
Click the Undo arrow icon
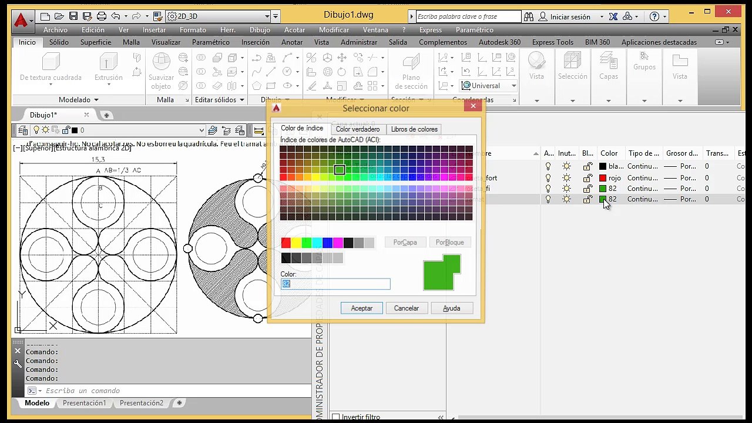tap(115, 16)
